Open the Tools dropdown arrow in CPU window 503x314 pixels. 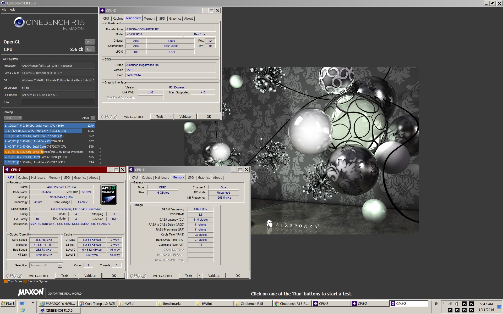(x=76, y=276)
